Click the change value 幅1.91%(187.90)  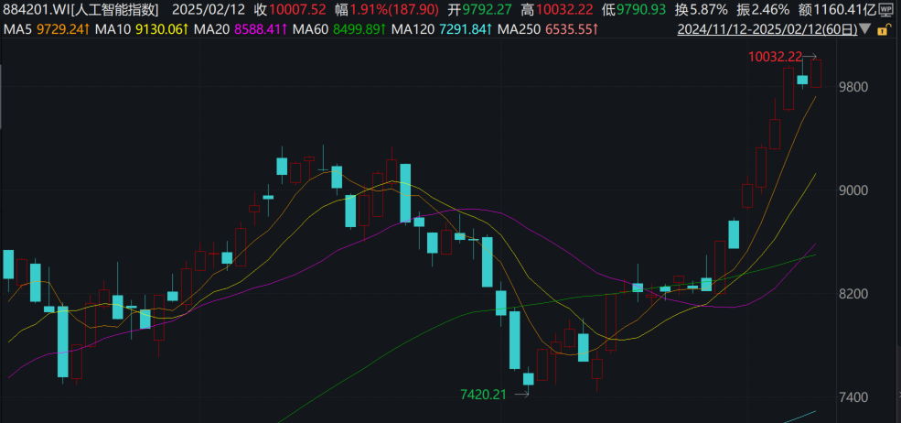point(387,9)
